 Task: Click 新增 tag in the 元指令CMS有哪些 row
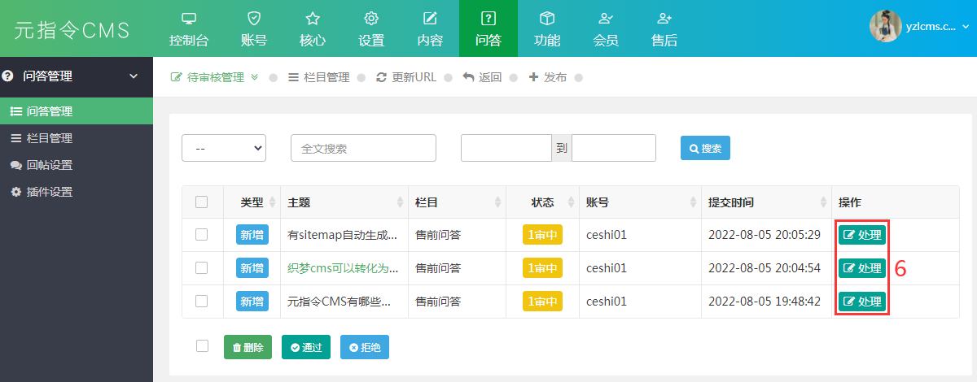click(252, 302)
